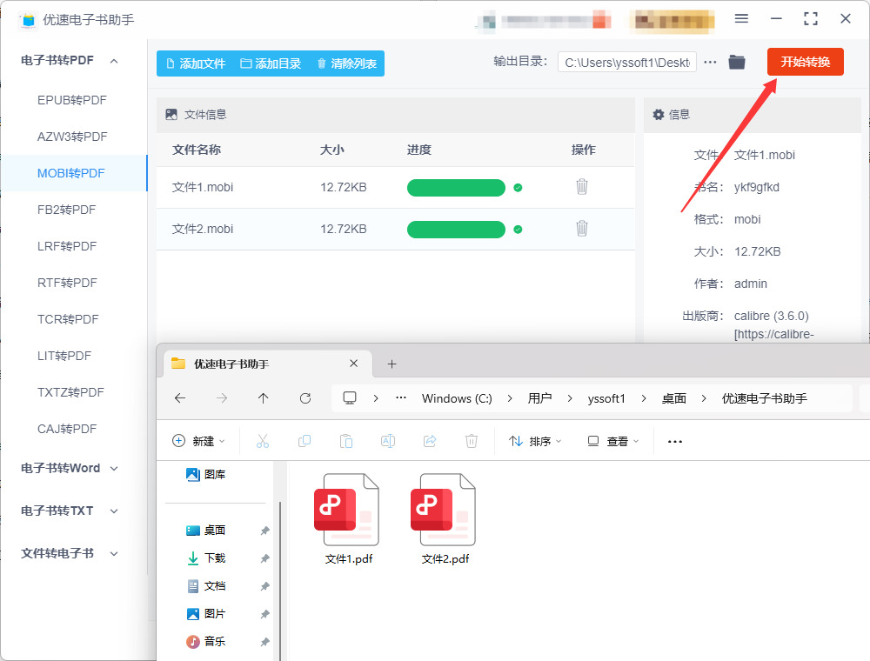Viewport: 870px width, 661px height.
Task: Click the Explorer rename icon
Action: (388, 442)
